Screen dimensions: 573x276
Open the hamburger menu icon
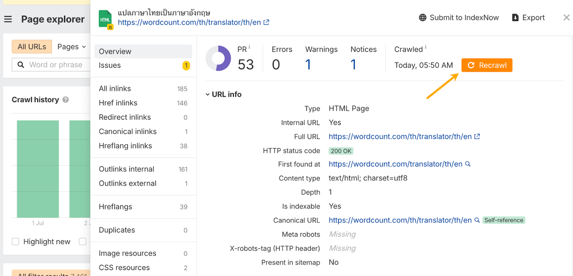point(8,19)
